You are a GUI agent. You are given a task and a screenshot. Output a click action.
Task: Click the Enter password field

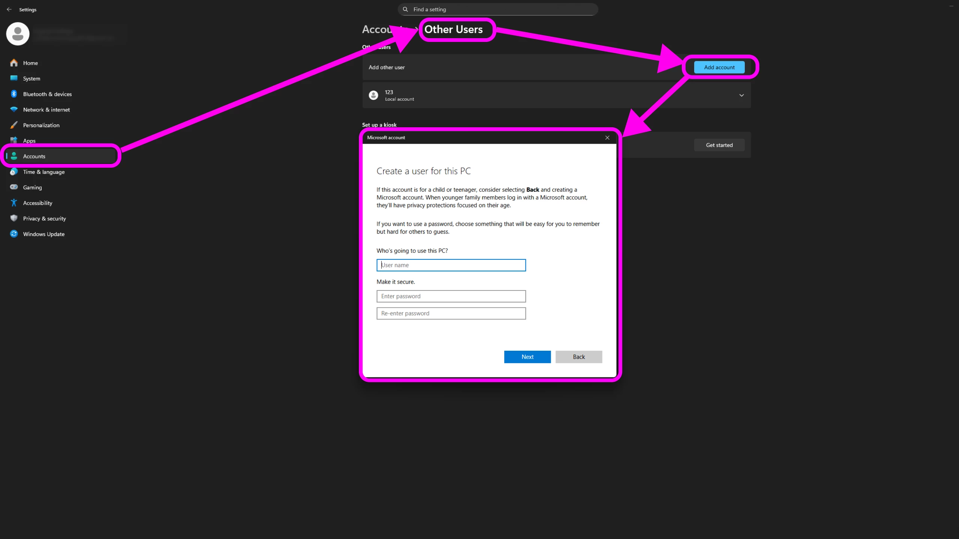coord(451,296)
